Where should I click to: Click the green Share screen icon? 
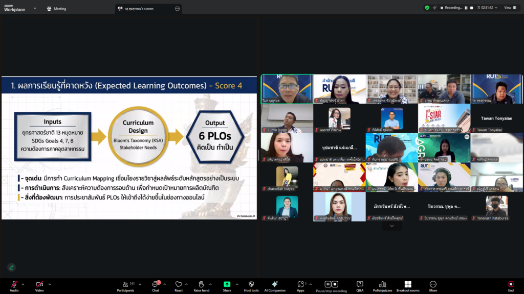pyautogui.click(x=227, y=284)
